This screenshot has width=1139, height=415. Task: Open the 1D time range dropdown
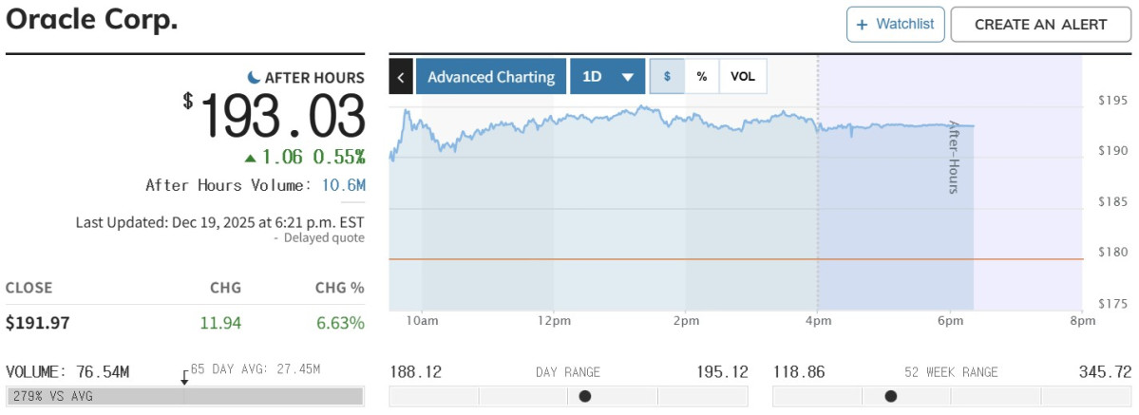click(607, 77)
